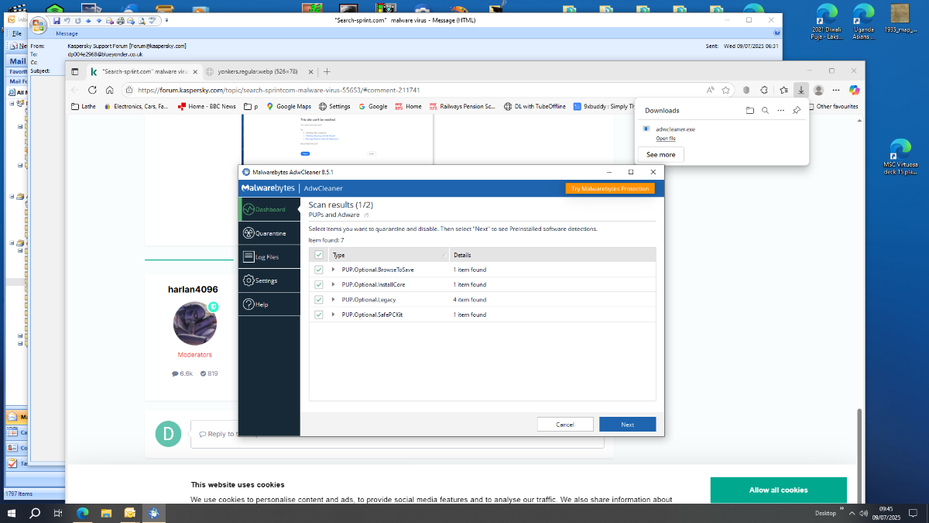Open Windows search on taskbar
Viewport: 929px width, 523px height.
35,513
